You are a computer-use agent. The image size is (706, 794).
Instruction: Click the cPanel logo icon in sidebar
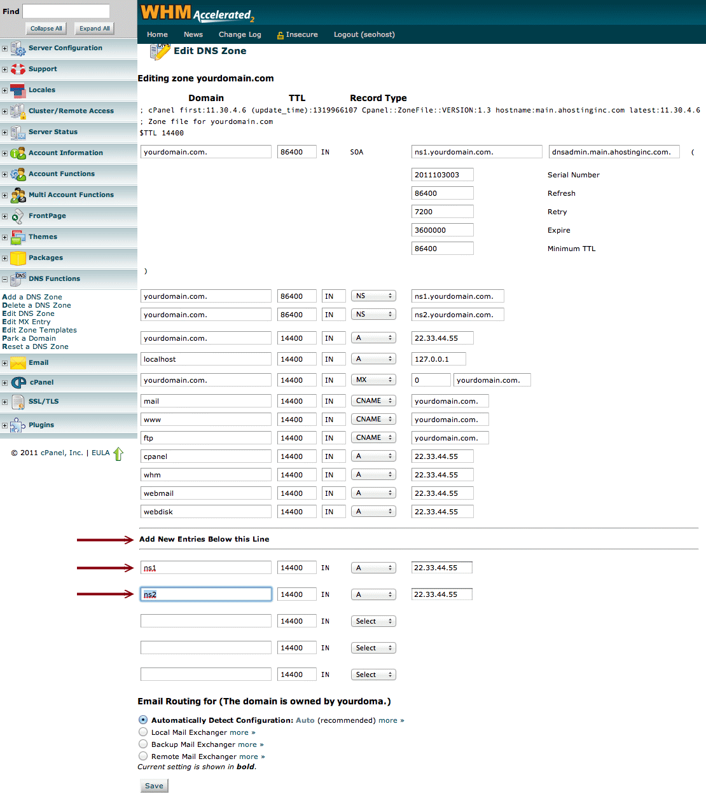(x=19, y=382)
